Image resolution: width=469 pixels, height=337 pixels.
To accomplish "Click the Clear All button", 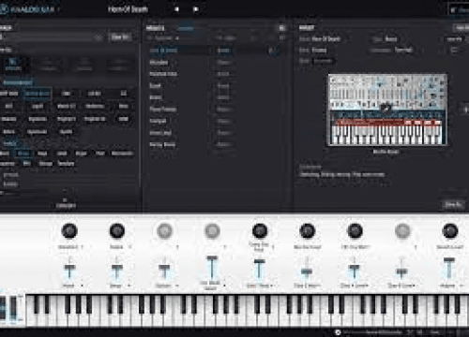I will coord(120,37).
